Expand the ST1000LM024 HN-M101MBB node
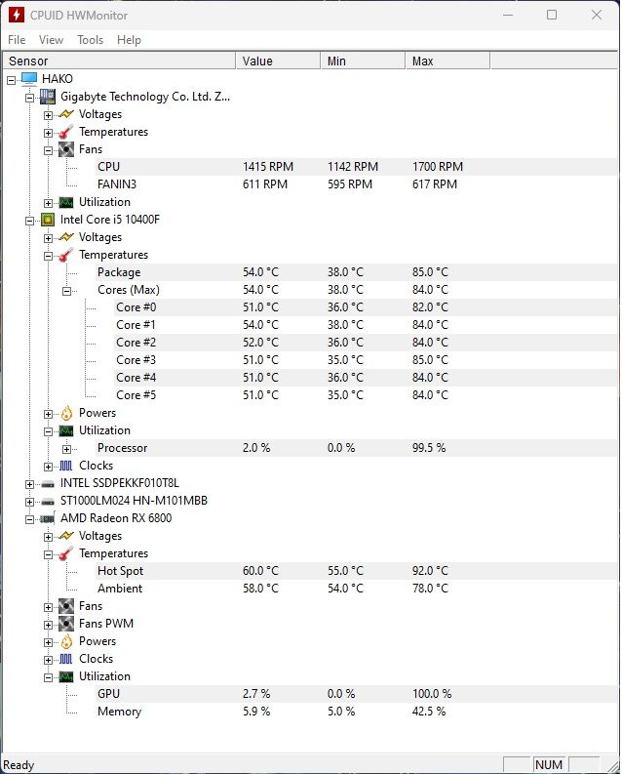 [29, 502]
